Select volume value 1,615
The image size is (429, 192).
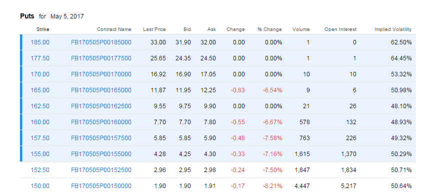click(x=302, y=154)
